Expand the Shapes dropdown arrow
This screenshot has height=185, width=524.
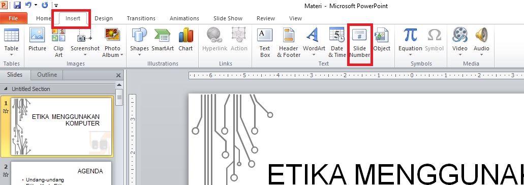click(x=139, y=55)
